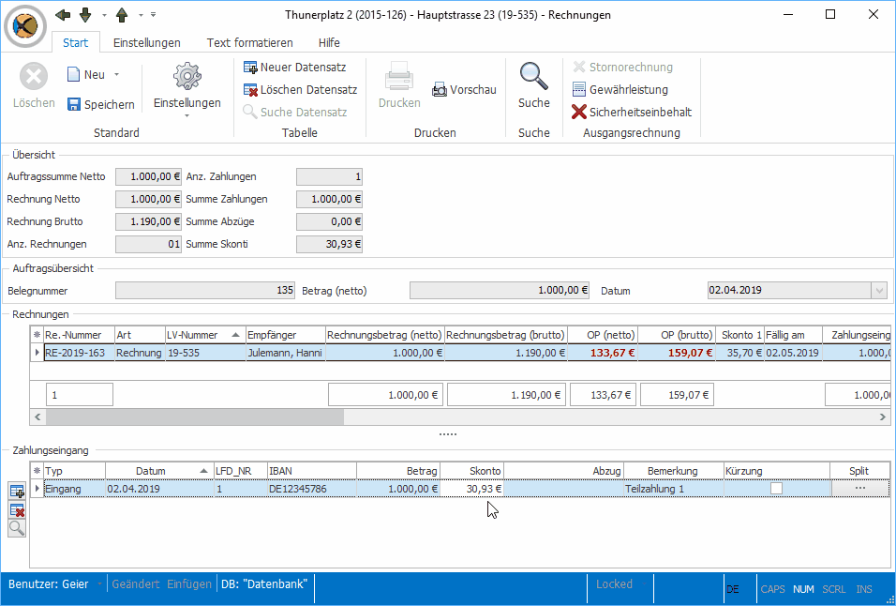Viewport: 896px width, 606px height.
Task: Click the Anz. Zahlungen field
Action: pyautogui.click(x=329, y=177)
